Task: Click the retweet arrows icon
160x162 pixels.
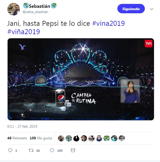Action: pyautogui.click(x=31, y=151)
